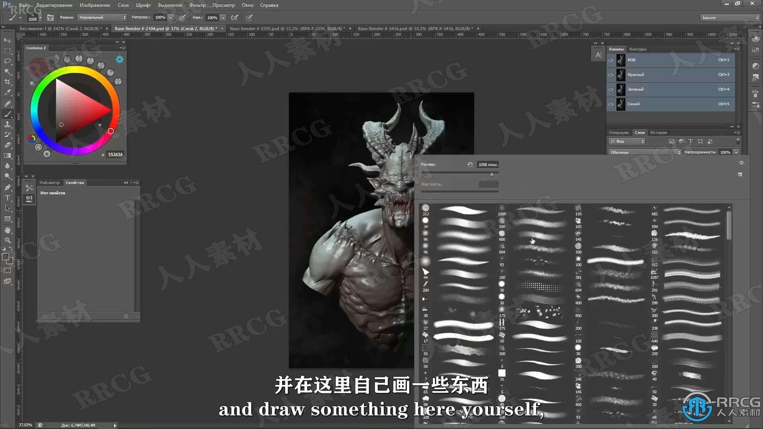Select the Rectangular Marquee tool
The height and width of the screenshot is (429, 763).
coord(8,50)
